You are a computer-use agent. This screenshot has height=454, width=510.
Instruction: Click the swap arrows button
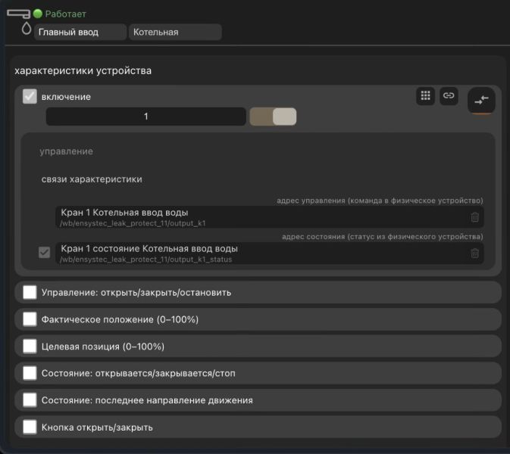(481, 101)
